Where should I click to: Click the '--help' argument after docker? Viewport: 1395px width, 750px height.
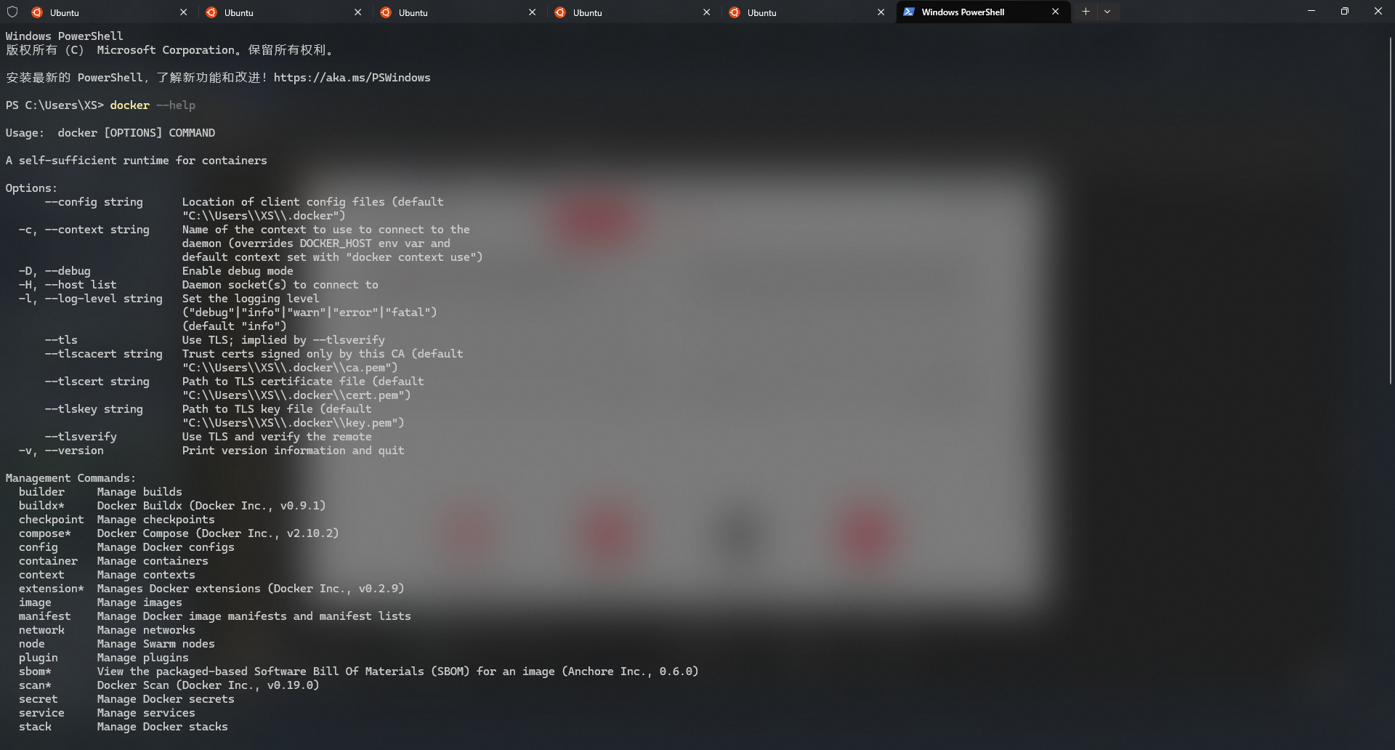[x=176, y=105]
